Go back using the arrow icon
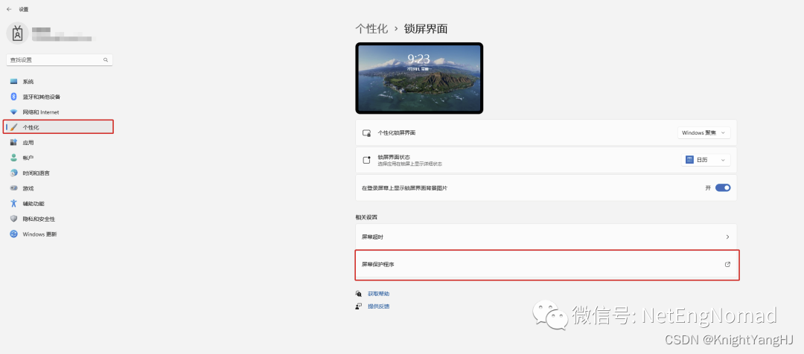The width and height of the screenshot is (804, 354). [x=9, y=9]
